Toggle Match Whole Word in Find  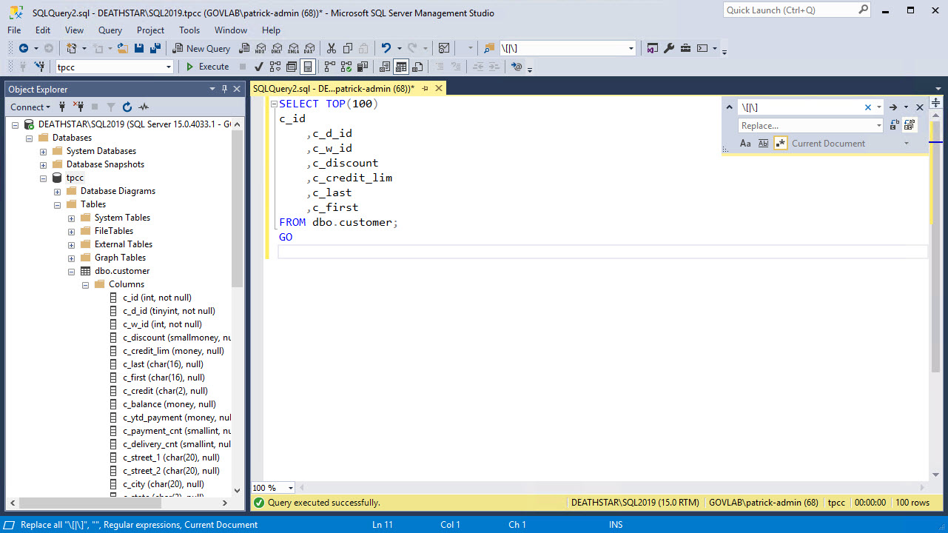763,143
